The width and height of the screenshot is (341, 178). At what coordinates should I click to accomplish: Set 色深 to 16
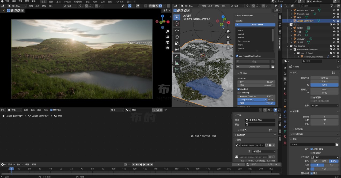332,165
